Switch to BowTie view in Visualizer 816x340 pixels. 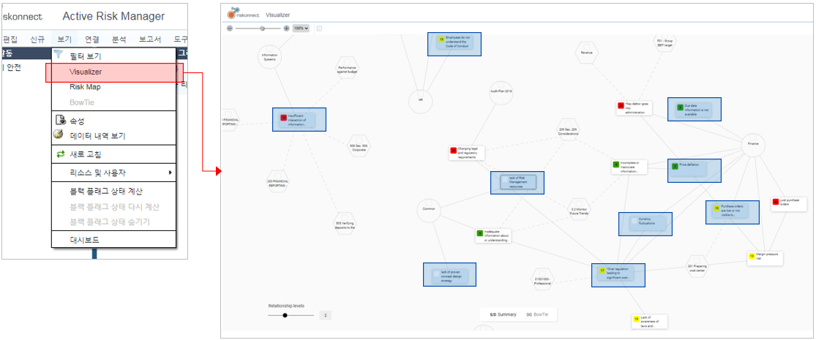538,314
